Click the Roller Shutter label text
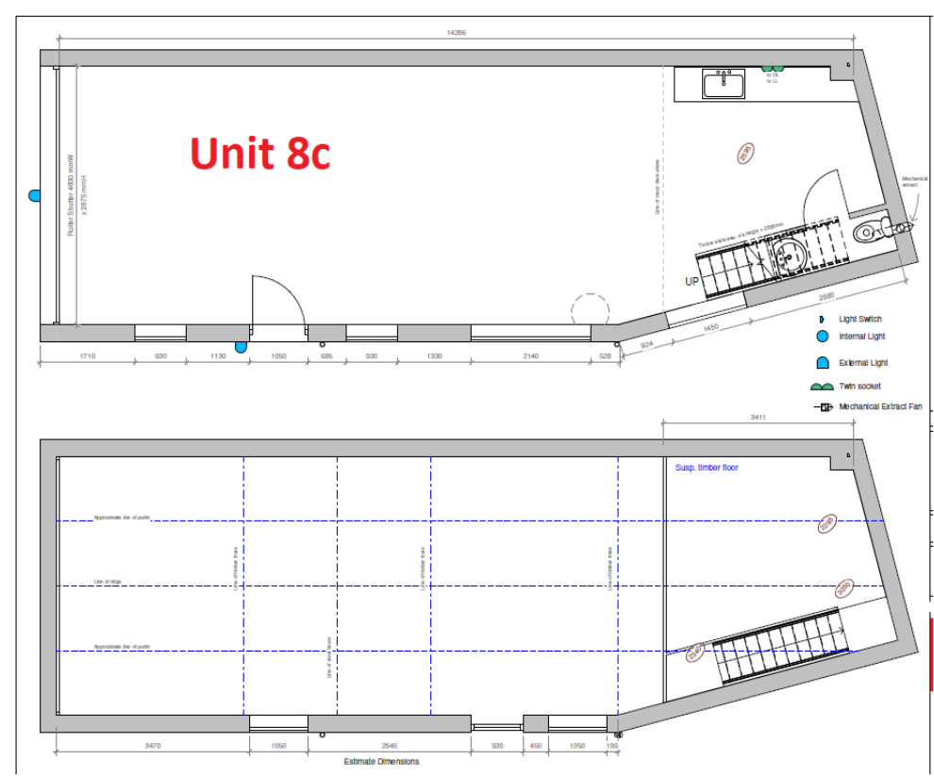The image size is (934, 776). click(70, 194)
